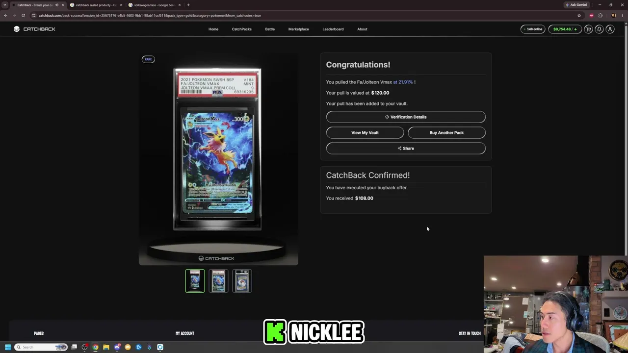Viewport: 628px width, 353px height.
Task: Go back to the previous page
Action: (x=5, y=15)
